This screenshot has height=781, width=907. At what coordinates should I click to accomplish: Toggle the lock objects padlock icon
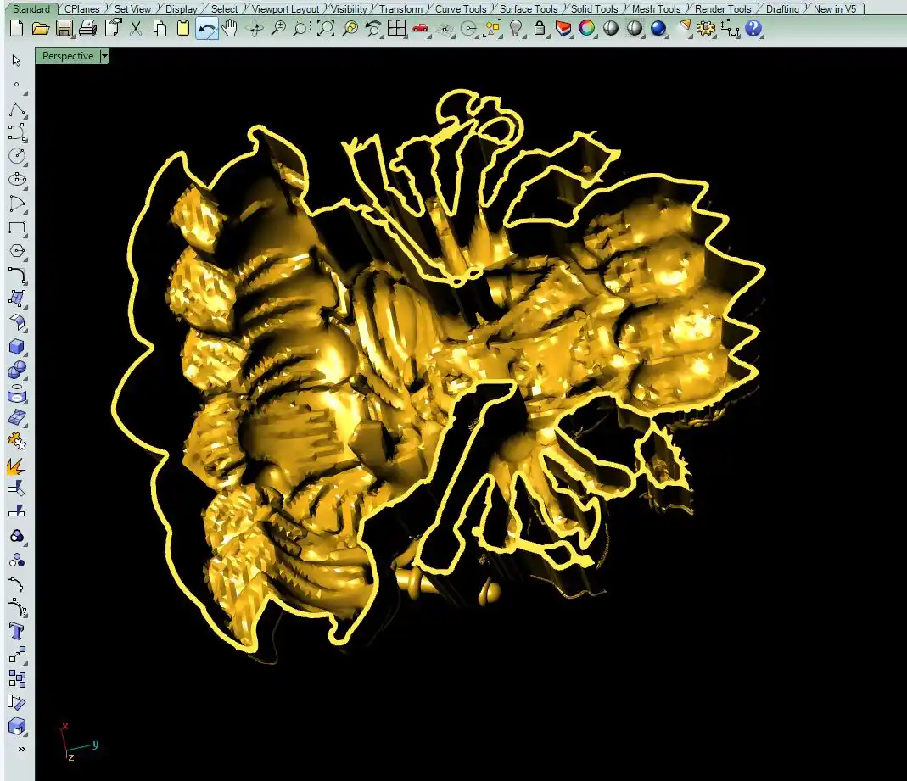point(540,28)
